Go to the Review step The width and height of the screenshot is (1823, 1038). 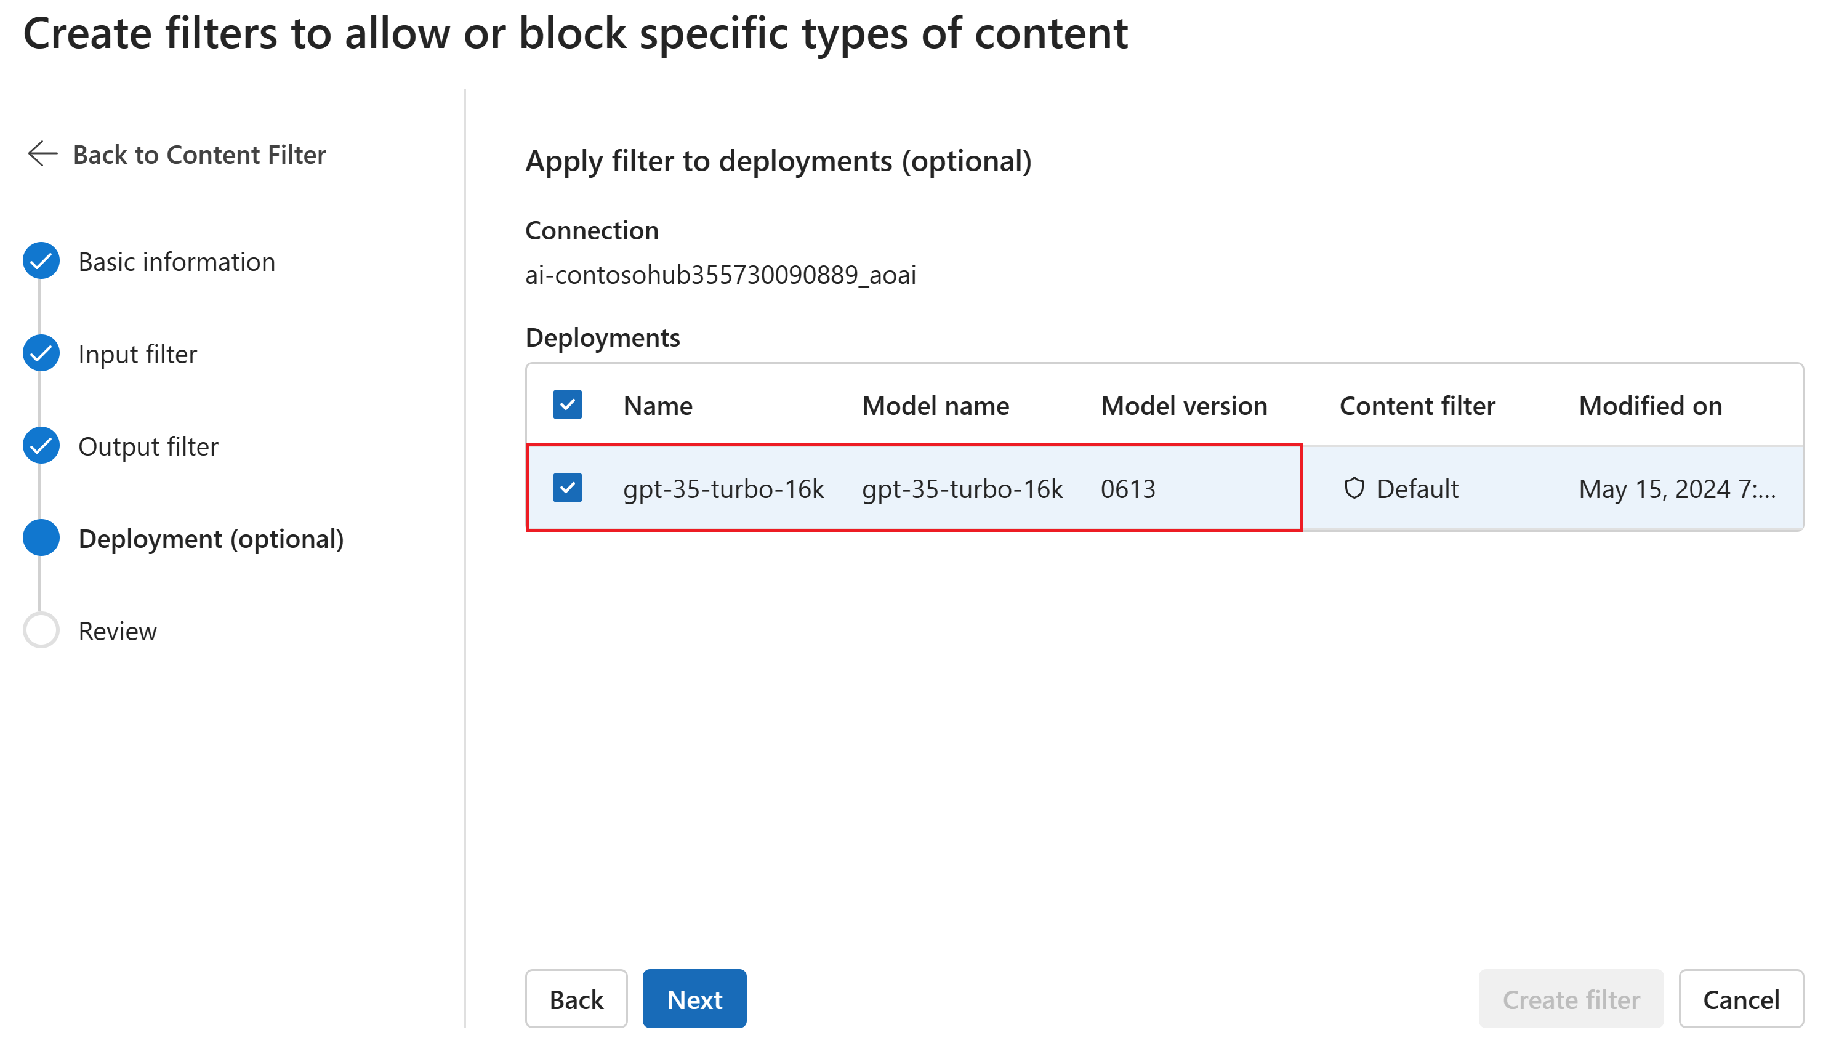click(x=117, y=631)
